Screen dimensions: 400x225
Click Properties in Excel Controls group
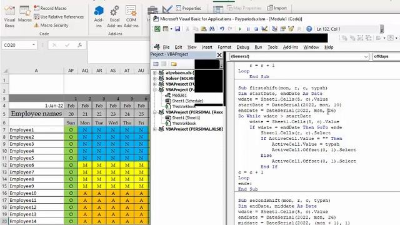click(x=188, y=8)
